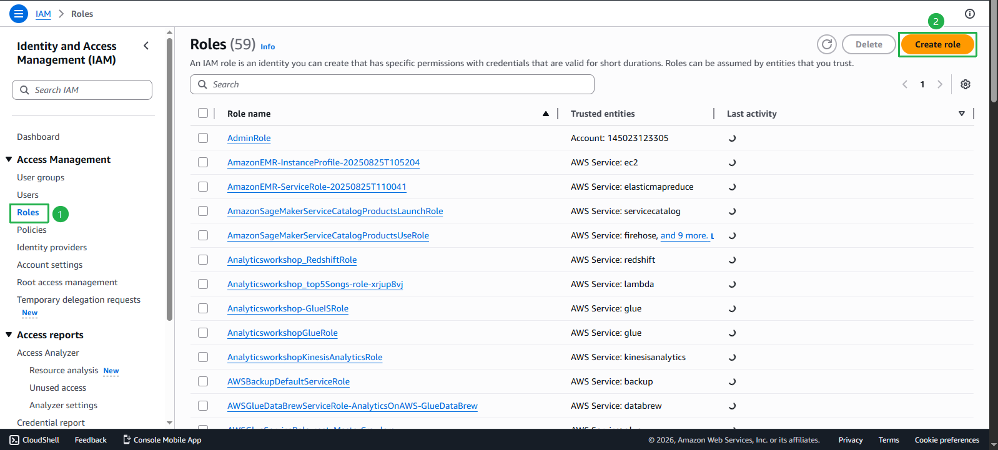
Task: Select Roles in the sidebar
Action: pyautogui.click(x=28, y=212)
